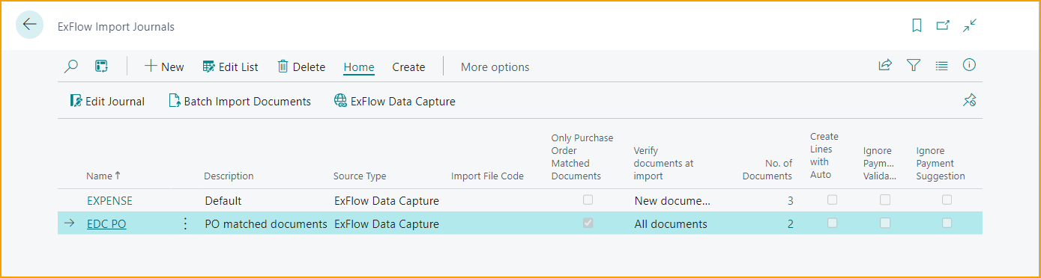Open Create Lines with Auto column header
Viewport: 1041px width, 278px height.
(x=824, y=155)
